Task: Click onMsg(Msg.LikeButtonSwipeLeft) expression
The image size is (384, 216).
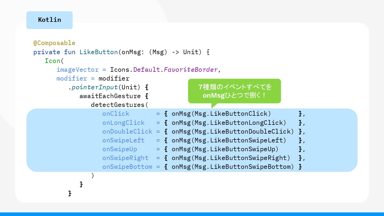Action: point(229,140)
